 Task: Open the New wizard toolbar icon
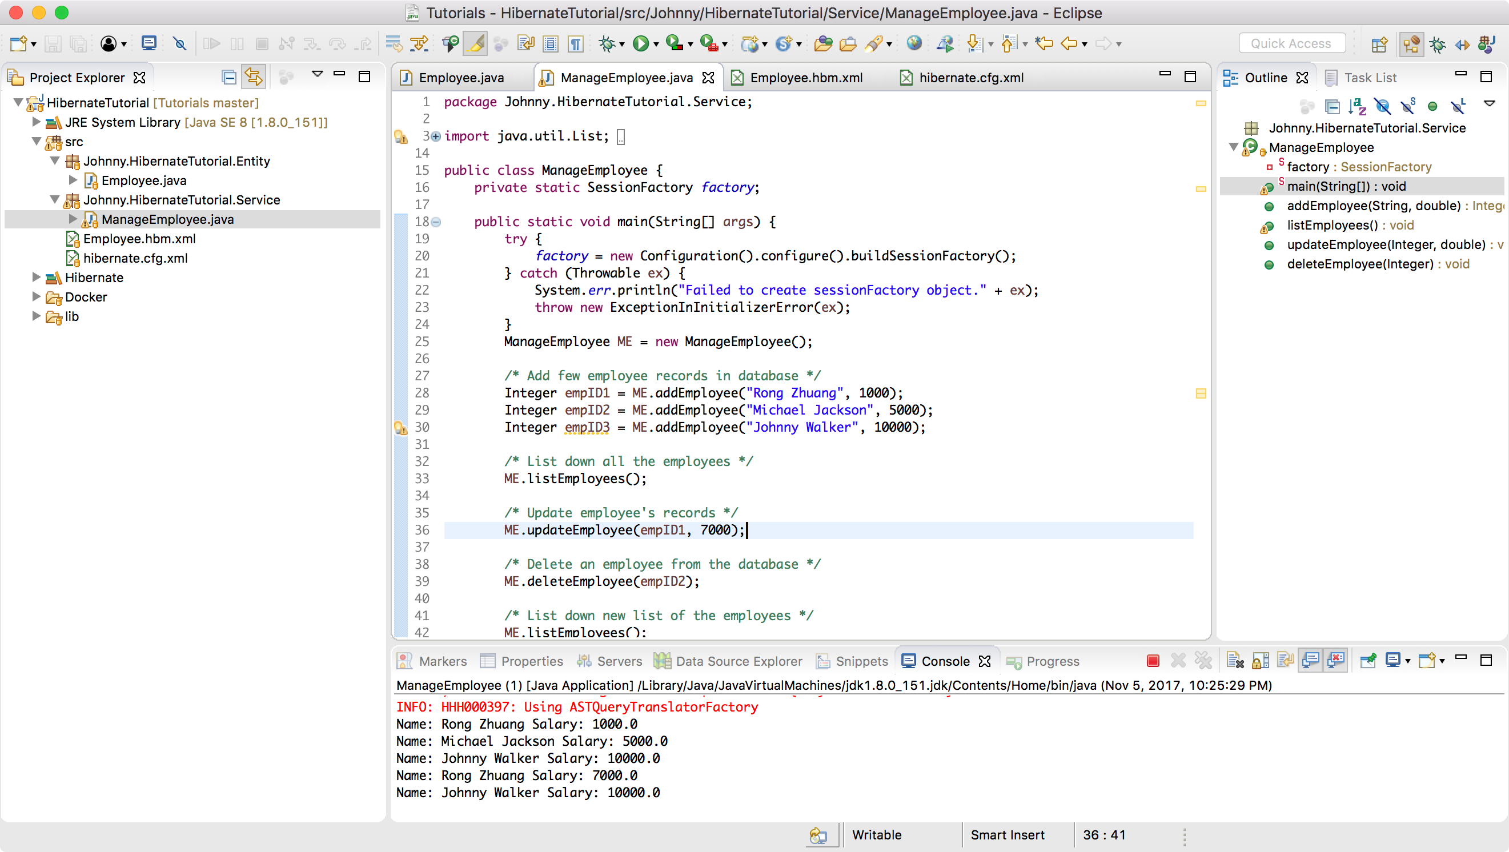tap(19, 44)
